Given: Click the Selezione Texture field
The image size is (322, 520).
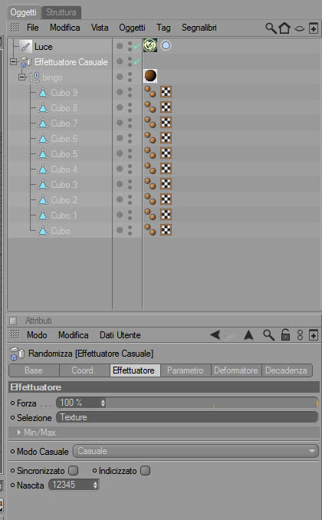Looking at the screenshot, I should pos(187,417).
